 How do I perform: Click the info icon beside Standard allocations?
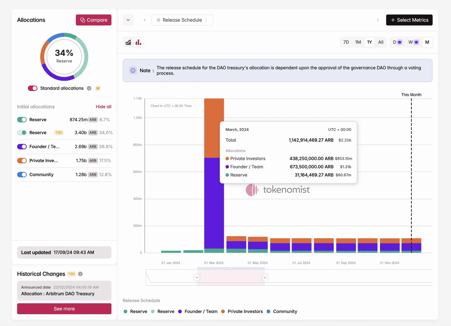pyautogui.click(x=89, y=88)
